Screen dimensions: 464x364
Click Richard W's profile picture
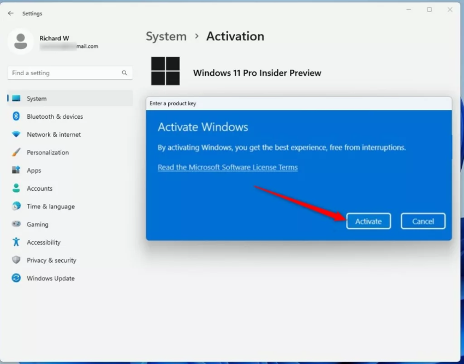coord(21,42)
